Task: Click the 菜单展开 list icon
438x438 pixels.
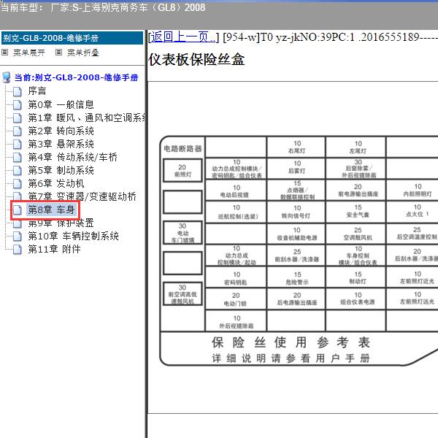Action: click(x=5, y=53)
